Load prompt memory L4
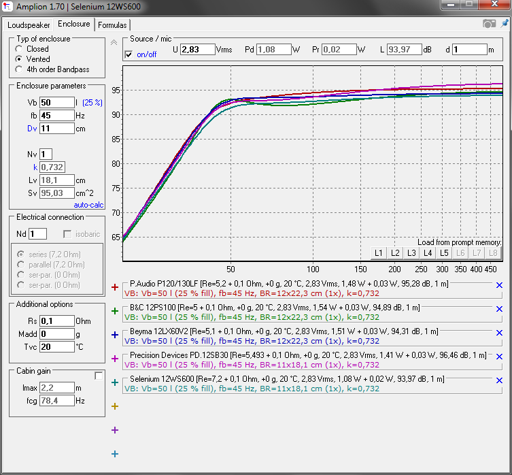Viewport: 512px width, 475px height. pos(428,253)
